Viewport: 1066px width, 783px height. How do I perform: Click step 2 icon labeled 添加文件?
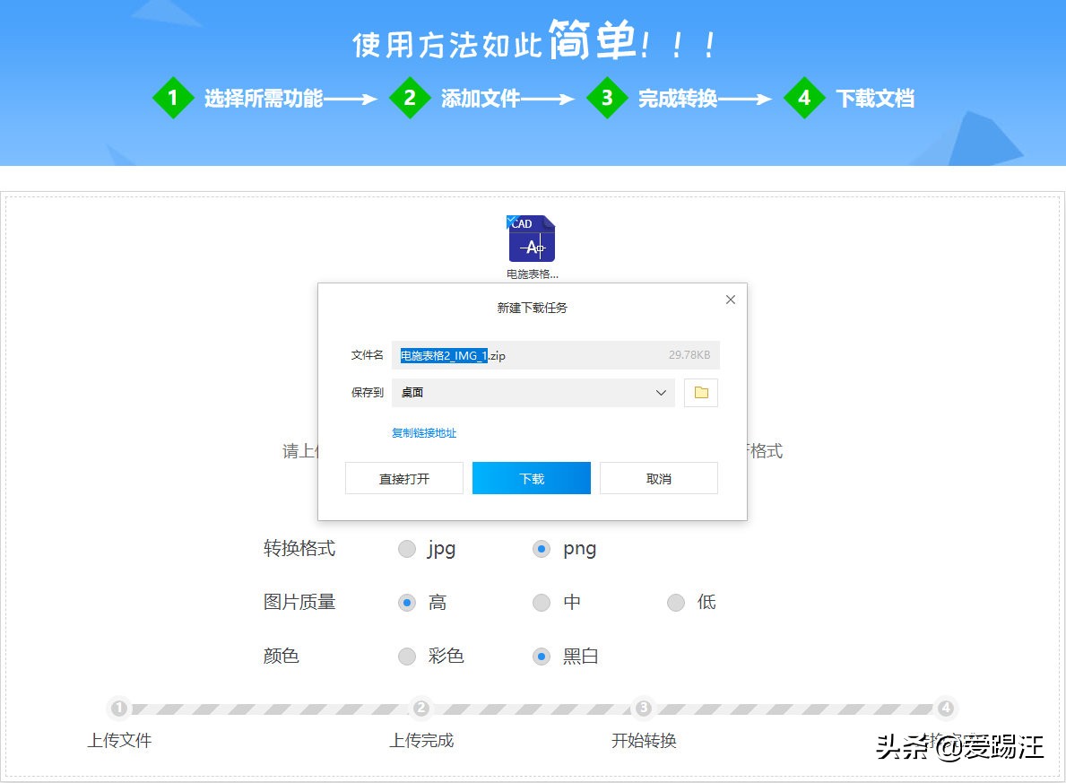(x=411, y=99)
